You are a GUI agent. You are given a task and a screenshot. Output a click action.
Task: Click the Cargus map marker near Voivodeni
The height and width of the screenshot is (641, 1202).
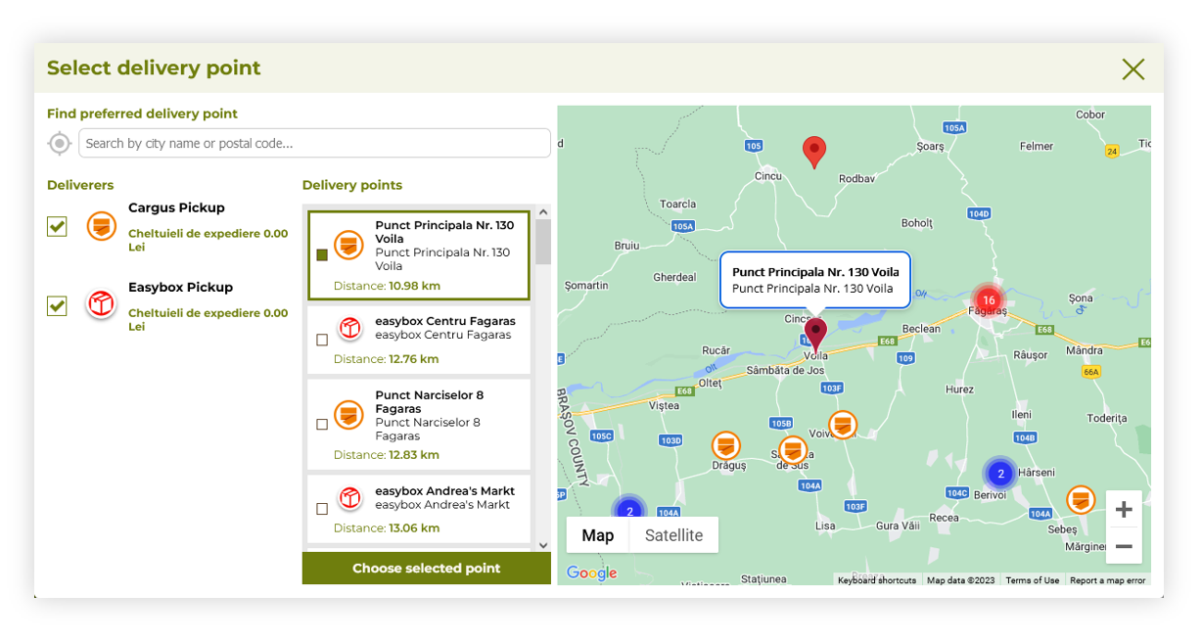pyautogui.click(x=843, y=425)
